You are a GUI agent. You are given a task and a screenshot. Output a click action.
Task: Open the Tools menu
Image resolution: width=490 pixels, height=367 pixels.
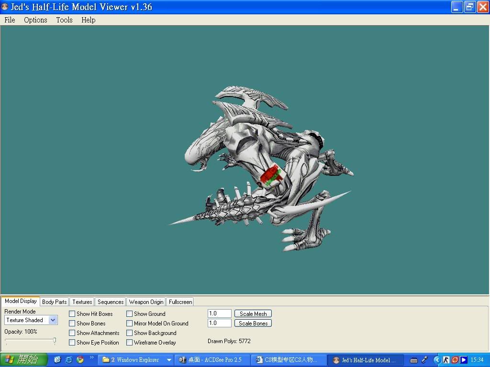click(x=64, y=20)
